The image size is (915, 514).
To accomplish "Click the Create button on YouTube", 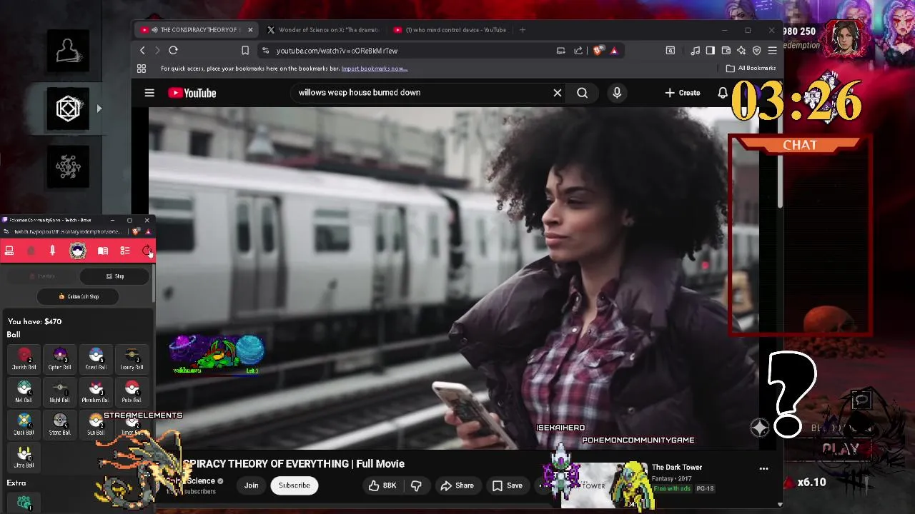I will [x=682, y=93].
